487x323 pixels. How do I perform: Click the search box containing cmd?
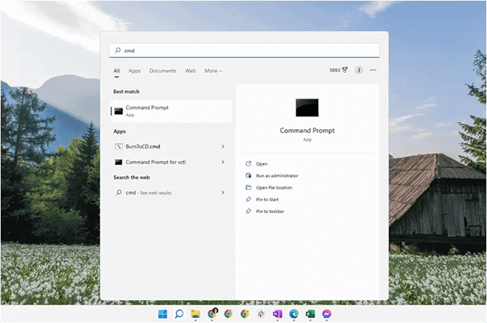click(x=245, y=51)
